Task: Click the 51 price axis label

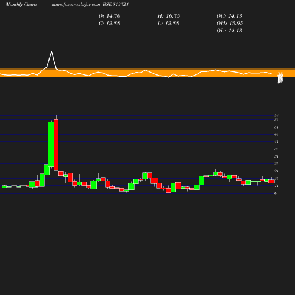Action: pos(277,127)
